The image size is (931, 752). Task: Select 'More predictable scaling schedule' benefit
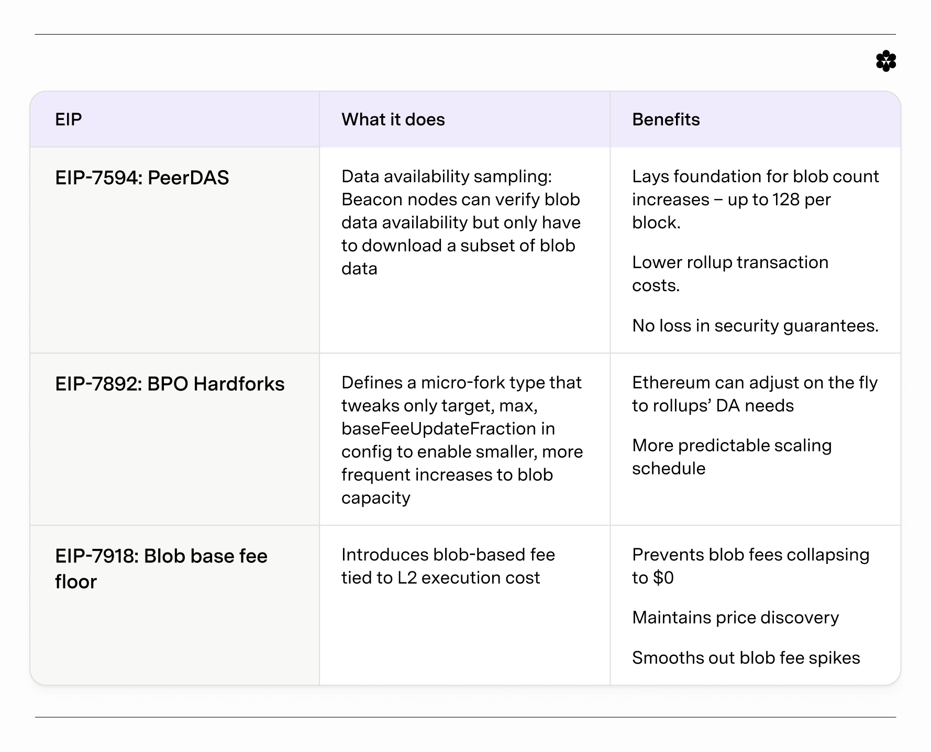pos(731,457)
